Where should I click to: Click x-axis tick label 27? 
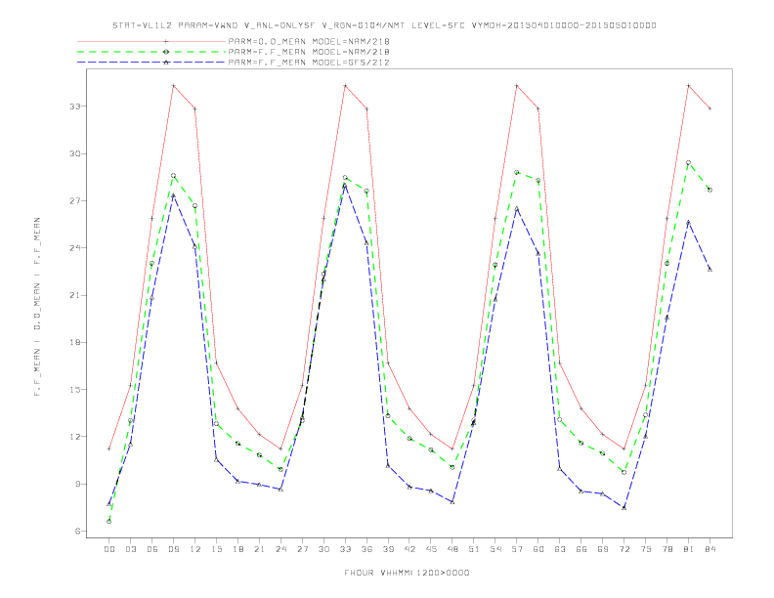click(302, 549)
